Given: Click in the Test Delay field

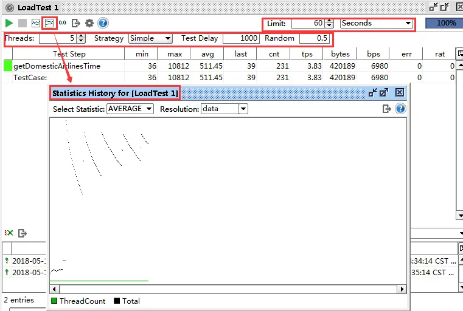Looking at the screenshot, I should (240, 38).
